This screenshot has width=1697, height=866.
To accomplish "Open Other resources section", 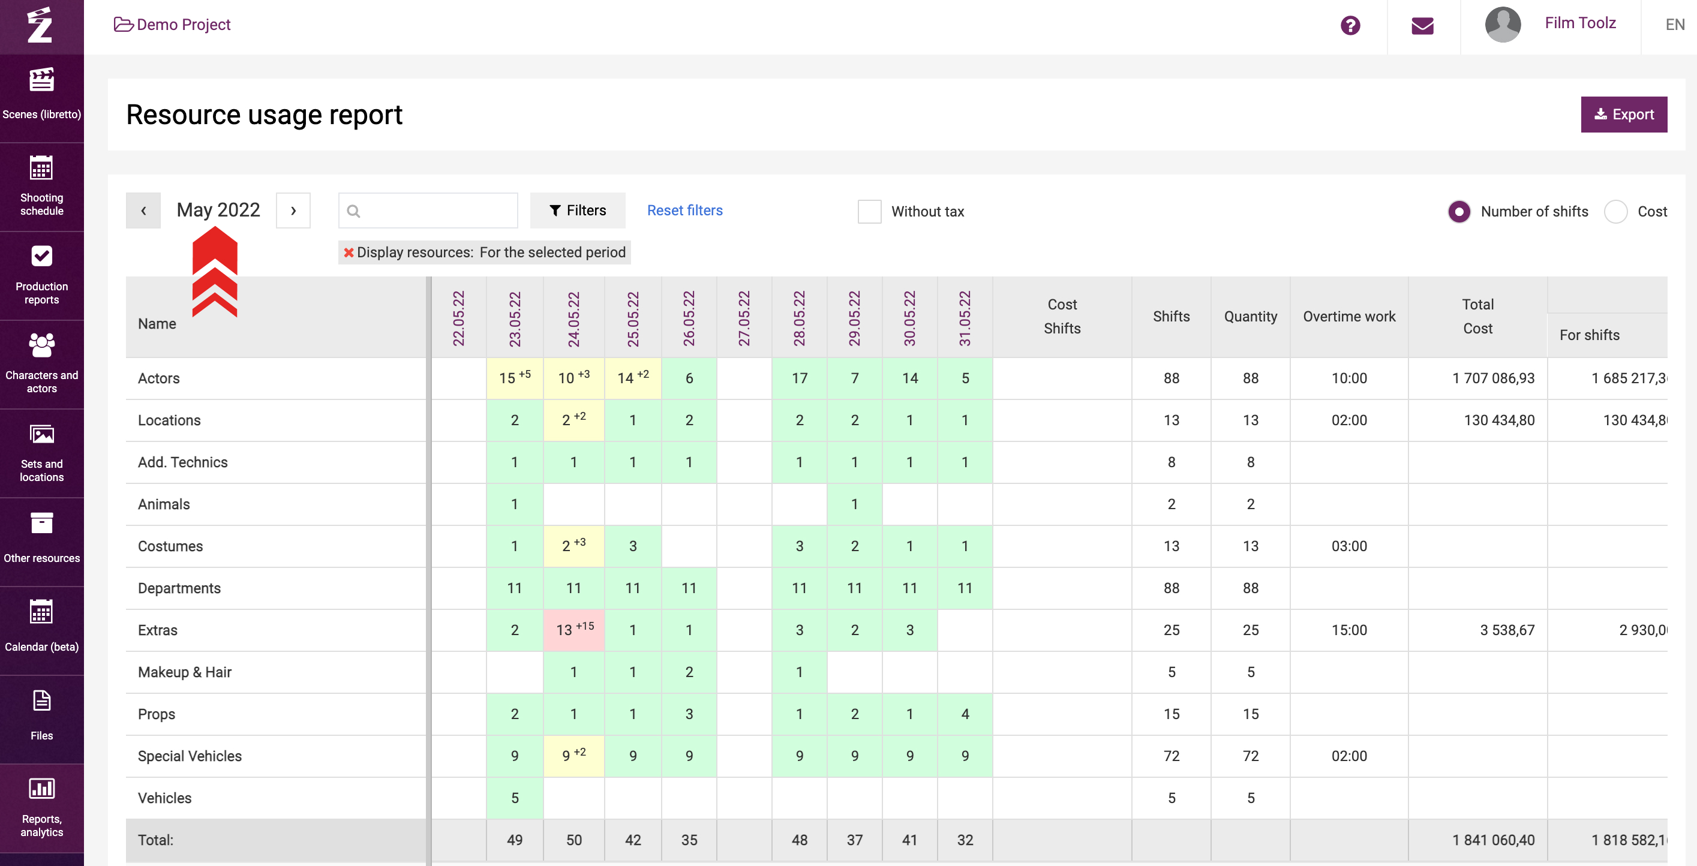I will click(x=41, y=542).
